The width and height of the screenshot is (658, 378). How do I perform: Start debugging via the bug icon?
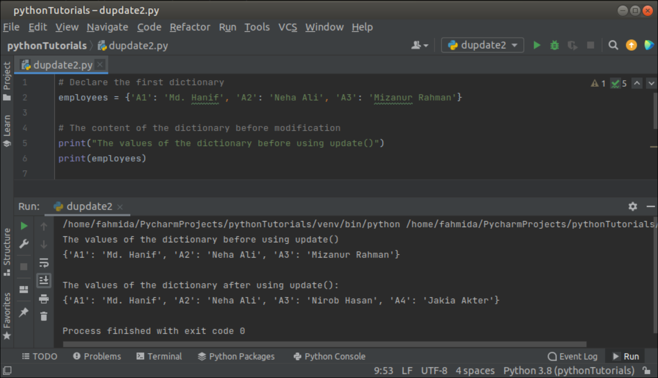554,45
